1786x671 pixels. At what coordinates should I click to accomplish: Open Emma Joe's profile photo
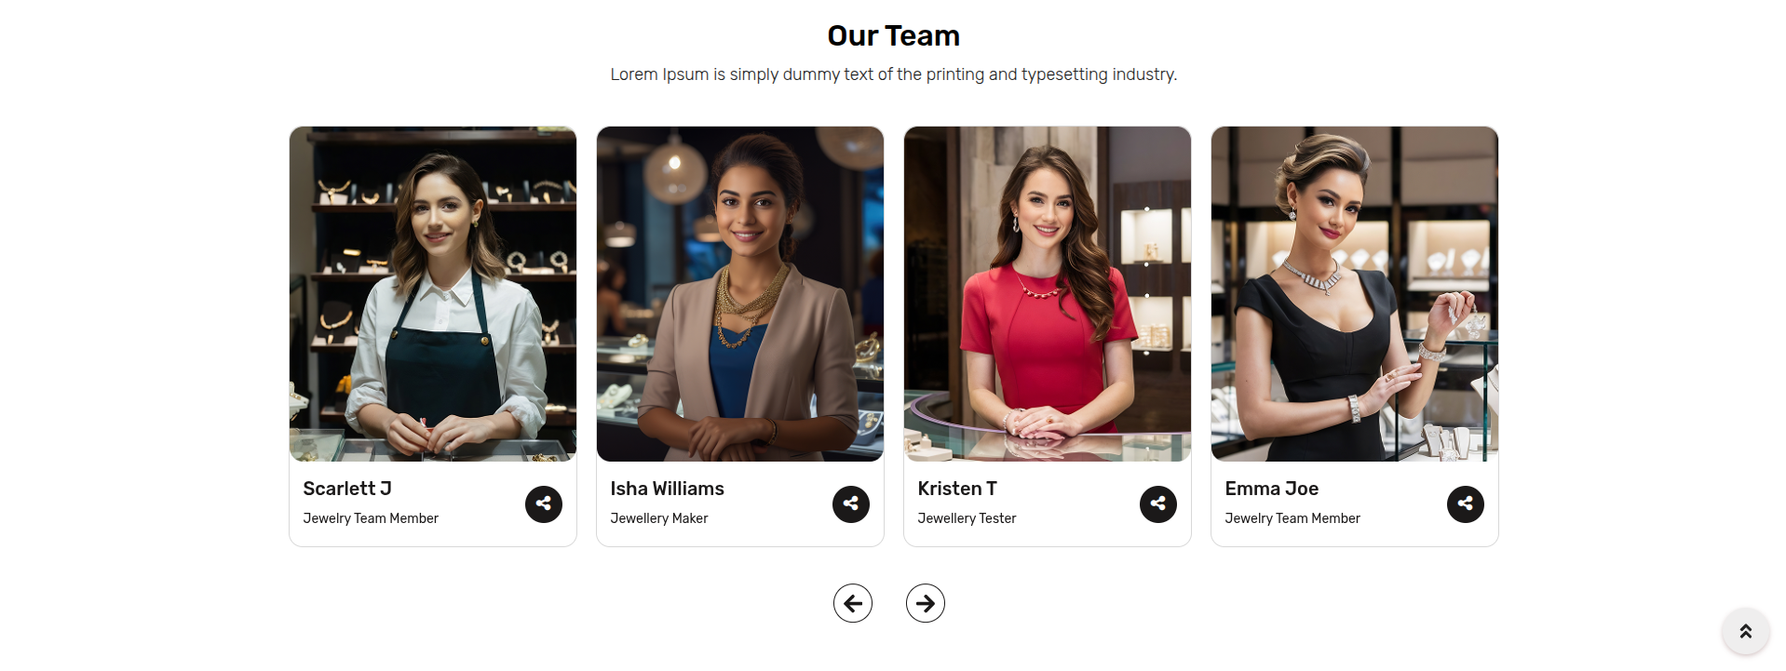pos(1355,294)
